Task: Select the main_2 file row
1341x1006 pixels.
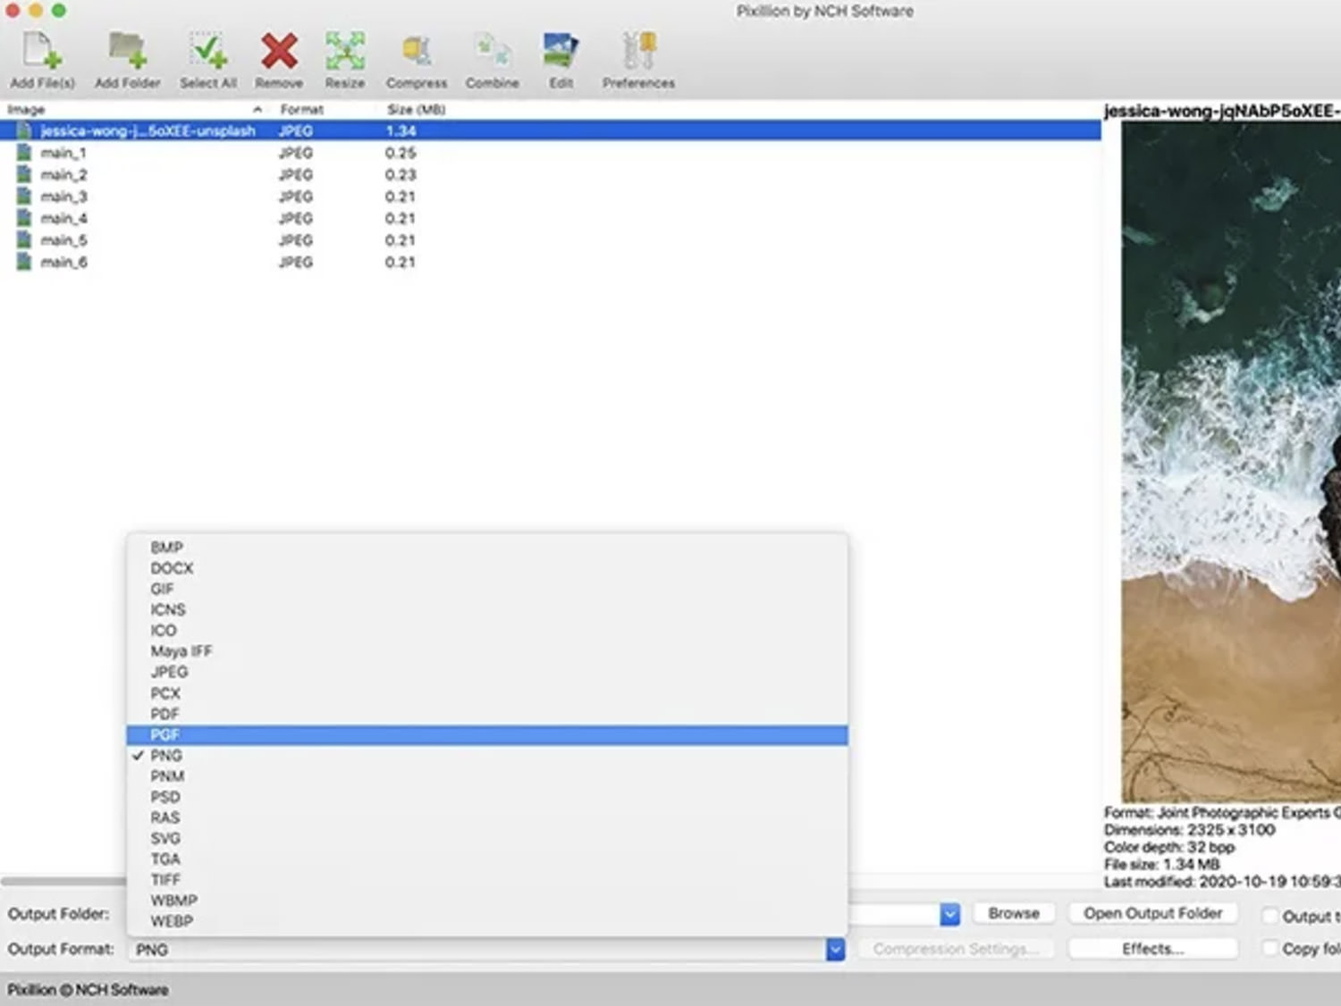Action: coord(551,174)
